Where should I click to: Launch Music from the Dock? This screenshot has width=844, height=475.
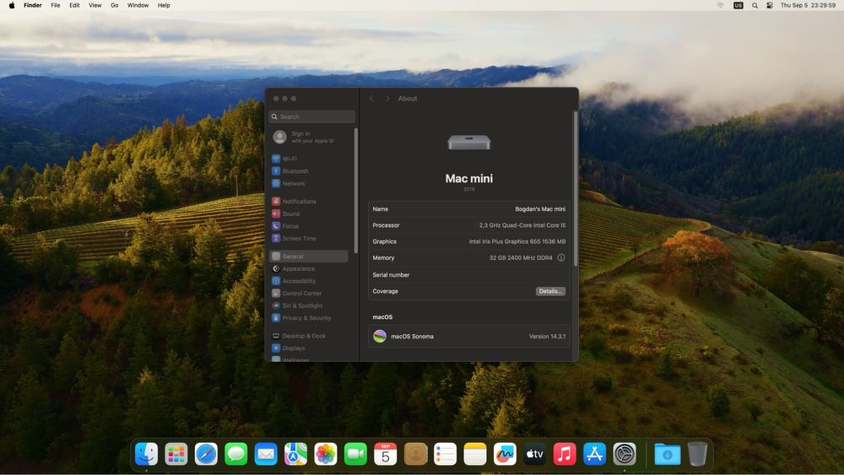pyautogui.click(x=565, y=454)
